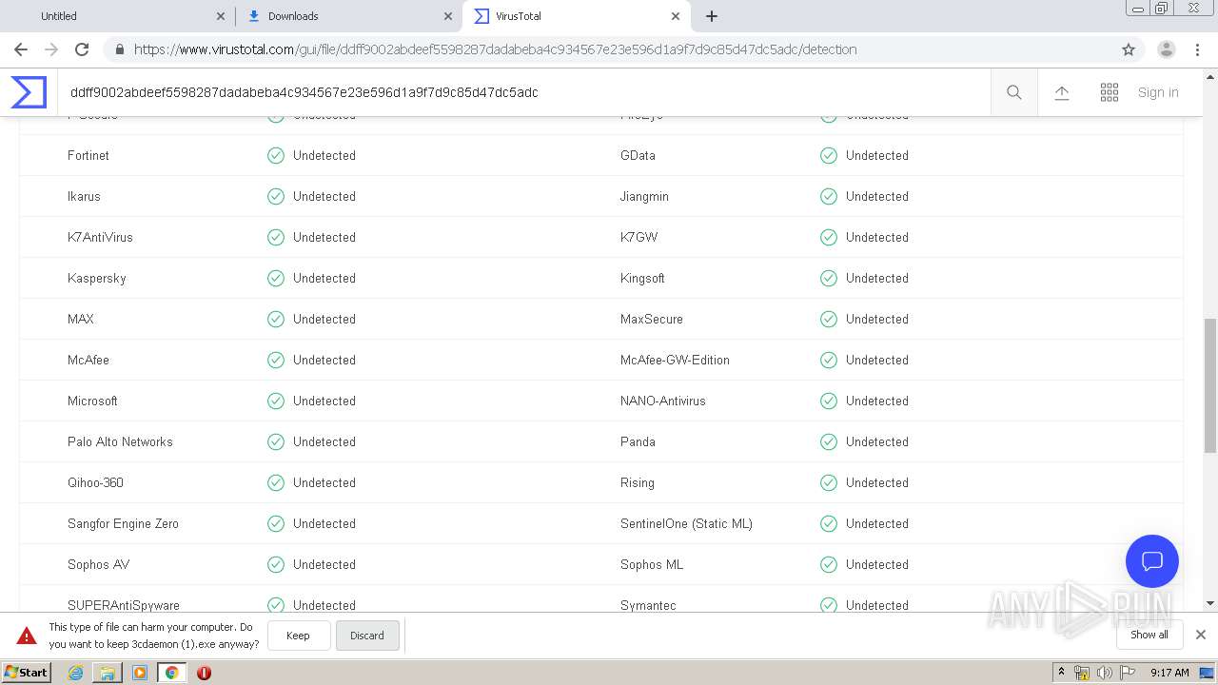Click the forward navigation arrow
Screen dimensions: 1218x685
[x=51, y=49]
